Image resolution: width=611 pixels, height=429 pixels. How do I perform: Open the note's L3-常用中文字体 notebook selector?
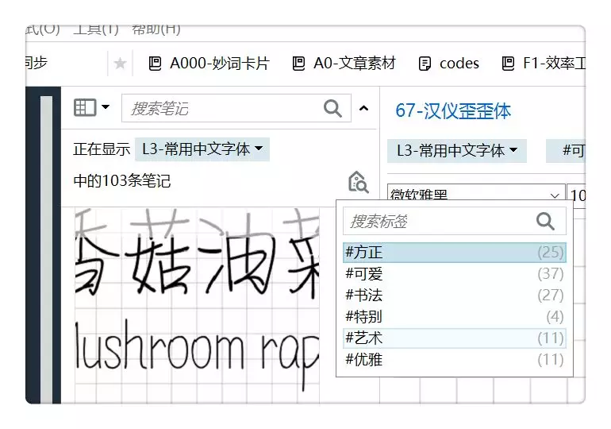(x=457, y=150)
